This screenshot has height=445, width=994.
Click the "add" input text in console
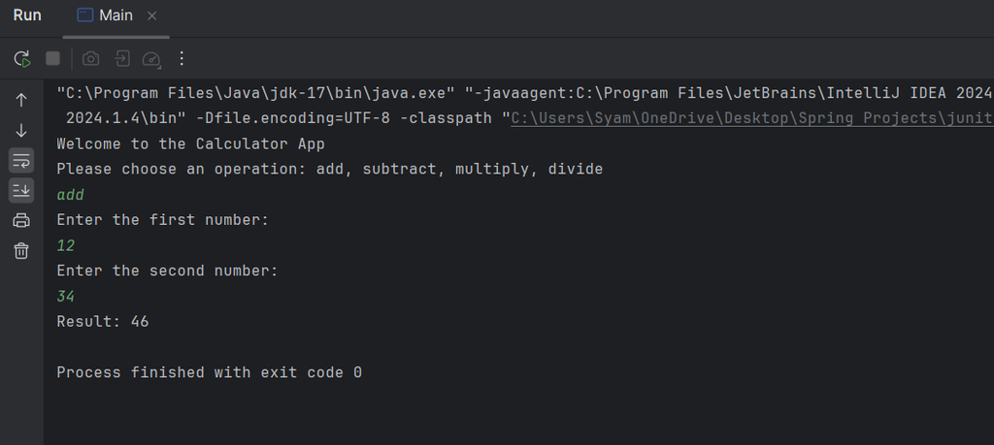71,195
